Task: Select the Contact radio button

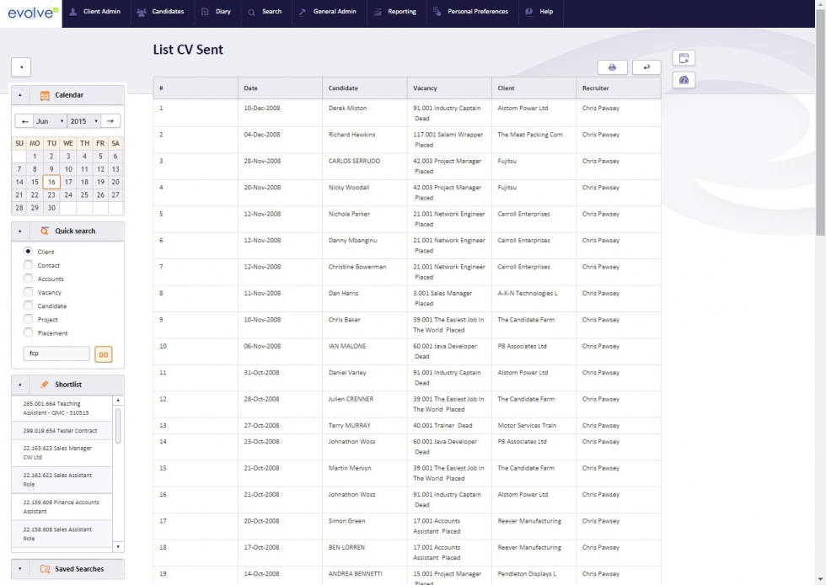Action: pyautogui.click(x=26, y=265)
